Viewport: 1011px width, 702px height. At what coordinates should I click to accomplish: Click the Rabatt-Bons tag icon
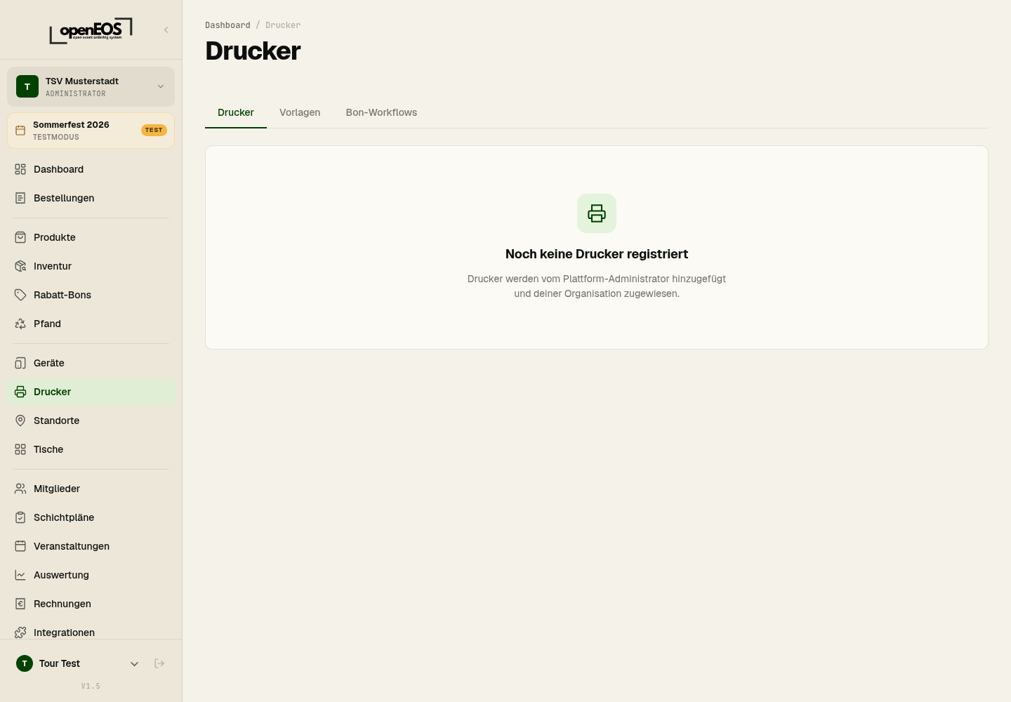click(20, 295)
